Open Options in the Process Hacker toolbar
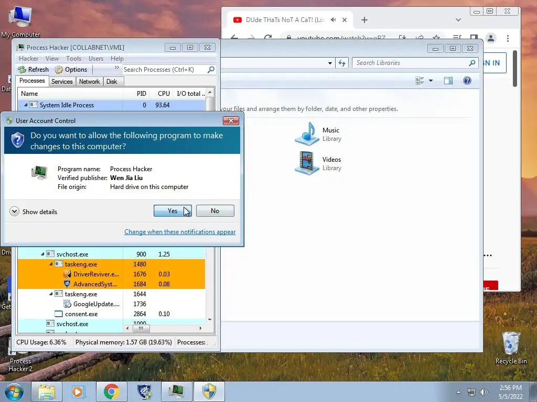The width and height of the screenshot is (537, 402). click(x=71, y=70)
